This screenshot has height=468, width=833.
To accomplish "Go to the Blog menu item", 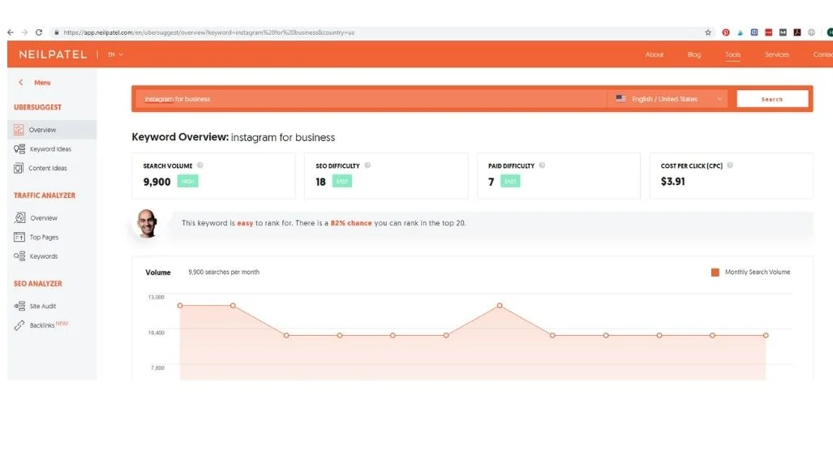I will [693, 54].
